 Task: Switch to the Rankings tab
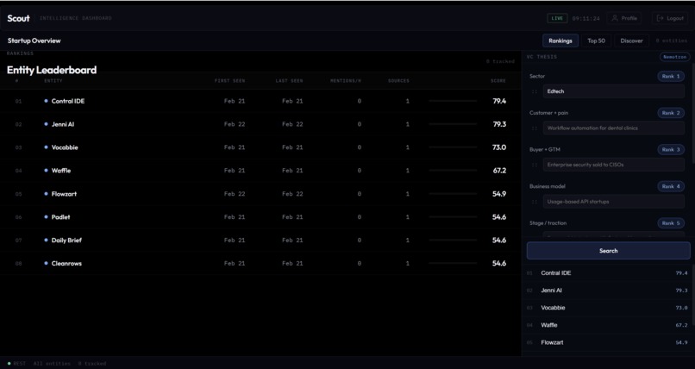[x=560, y=41]
